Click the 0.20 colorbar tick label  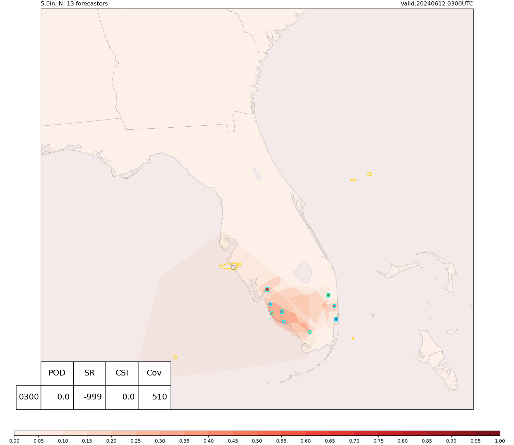111,441
